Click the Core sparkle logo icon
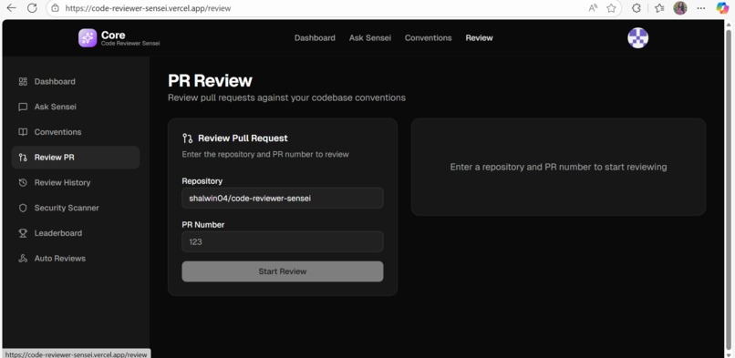The height and width of the screenshot is (358, 735). tap(88, 38)
